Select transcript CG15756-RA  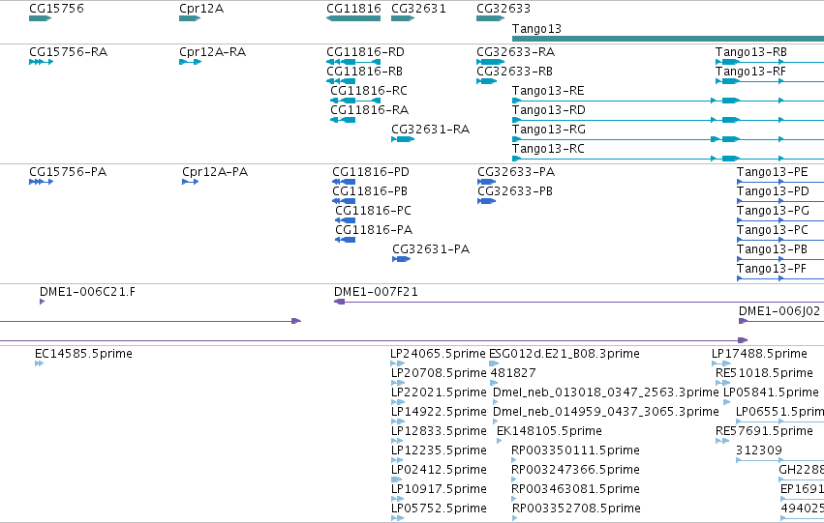point(69,52)
